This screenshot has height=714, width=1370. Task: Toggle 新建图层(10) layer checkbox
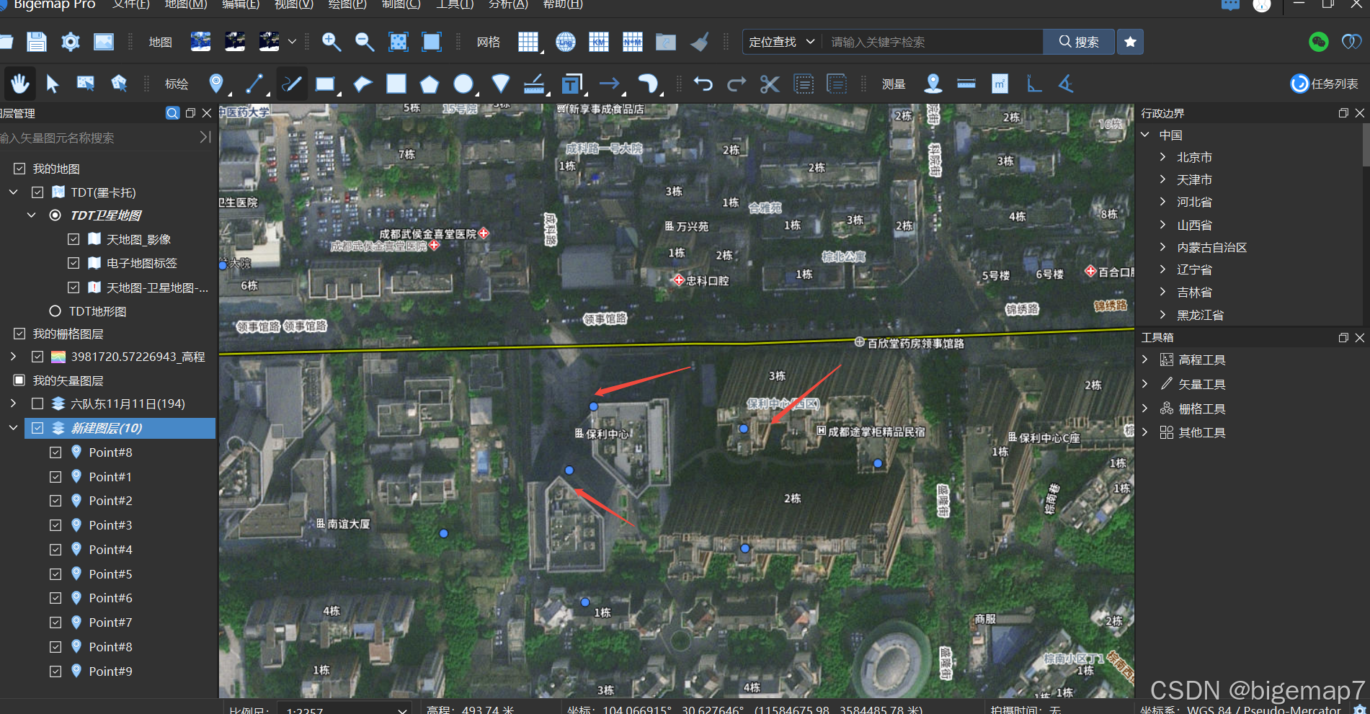pyautogui.click(x=37, y=428)
